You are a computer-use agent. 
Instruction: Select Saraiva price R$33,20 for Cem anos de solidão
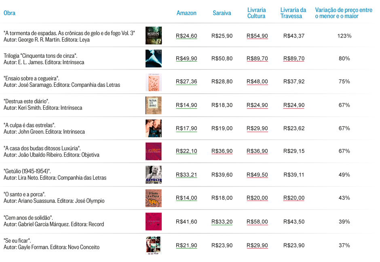(222, 222)
